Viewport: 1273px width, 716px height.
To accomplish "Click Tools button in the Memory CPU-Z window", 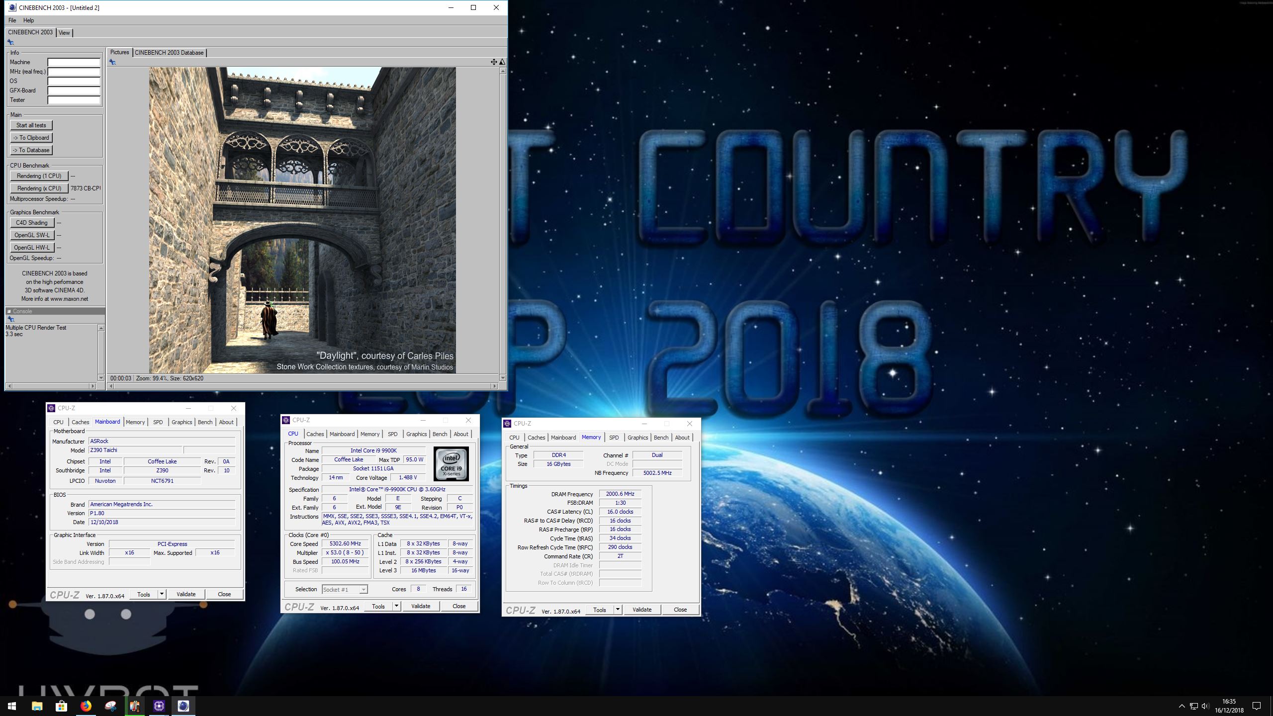I will click(600, 610).
